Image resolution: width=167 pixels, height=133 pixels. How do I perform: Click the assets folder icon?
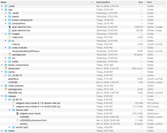click(10, 17)
